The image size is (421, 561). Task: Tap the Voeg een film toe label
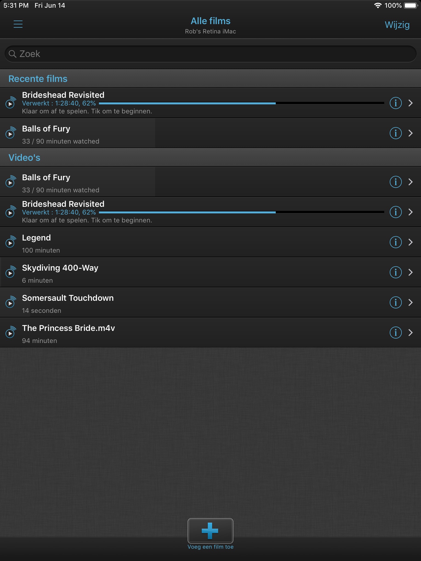(210, 547)
